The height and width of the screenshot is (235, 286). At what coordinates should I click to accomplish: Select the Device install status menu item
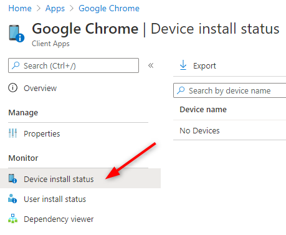[80, 178]
